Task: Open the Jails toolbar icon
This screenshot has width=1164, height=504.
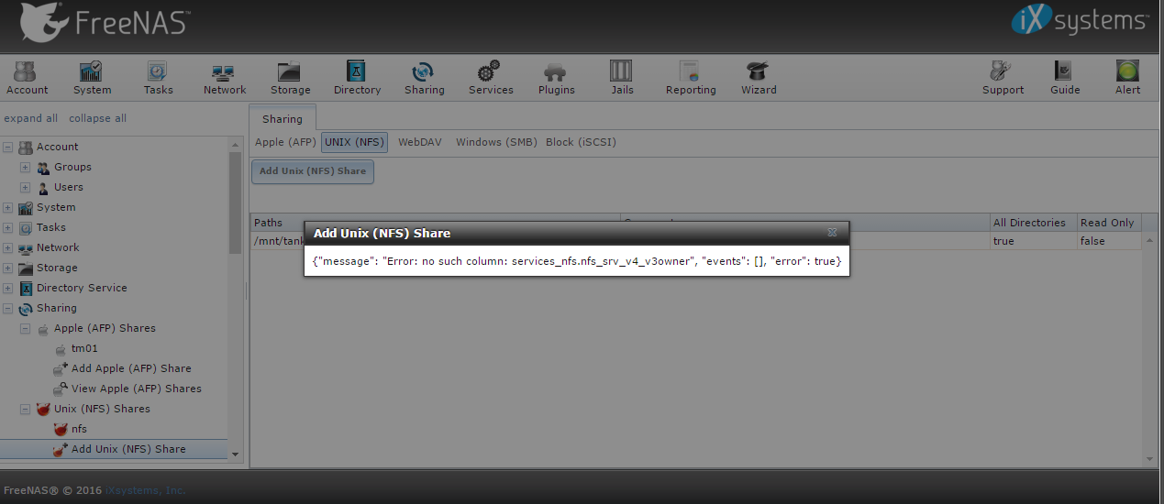Action: tap(622, 78)
